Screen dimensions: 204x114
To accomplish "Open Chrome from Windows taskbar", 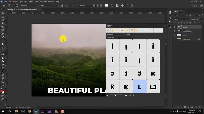I will [x=30, y=111].
